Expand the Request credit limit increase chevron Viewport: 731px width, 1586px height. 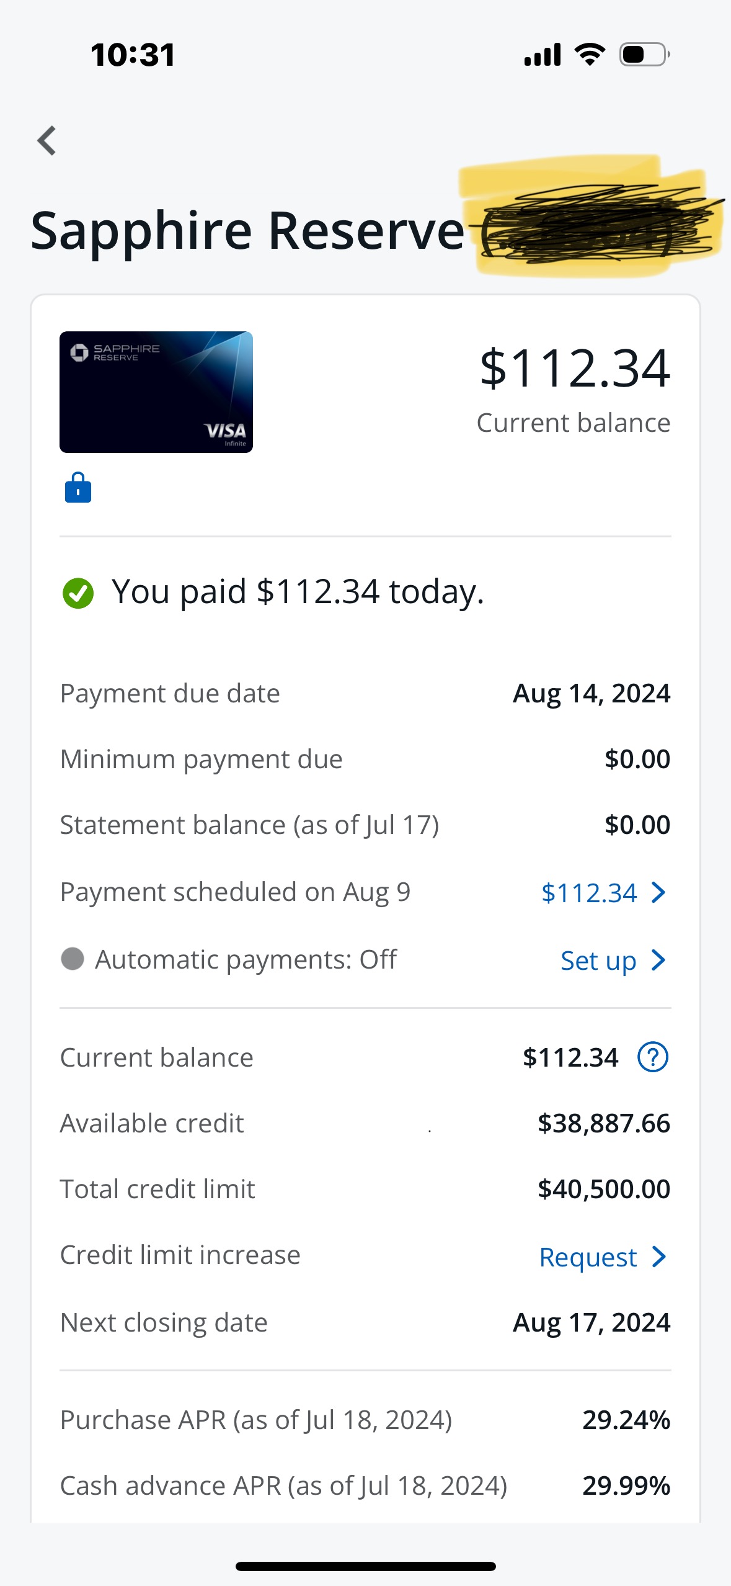click(658, 1257)
